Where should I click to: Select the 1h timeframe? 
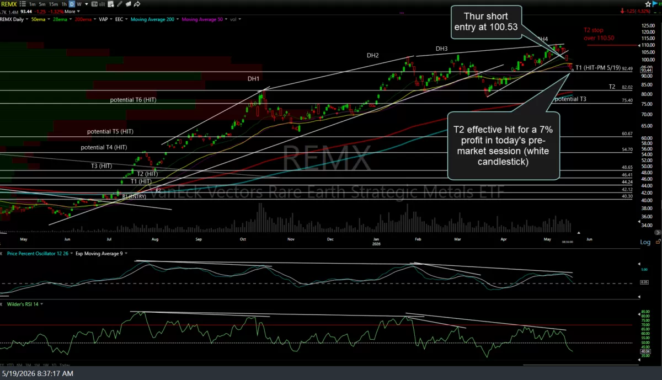[x=64, y=4]
